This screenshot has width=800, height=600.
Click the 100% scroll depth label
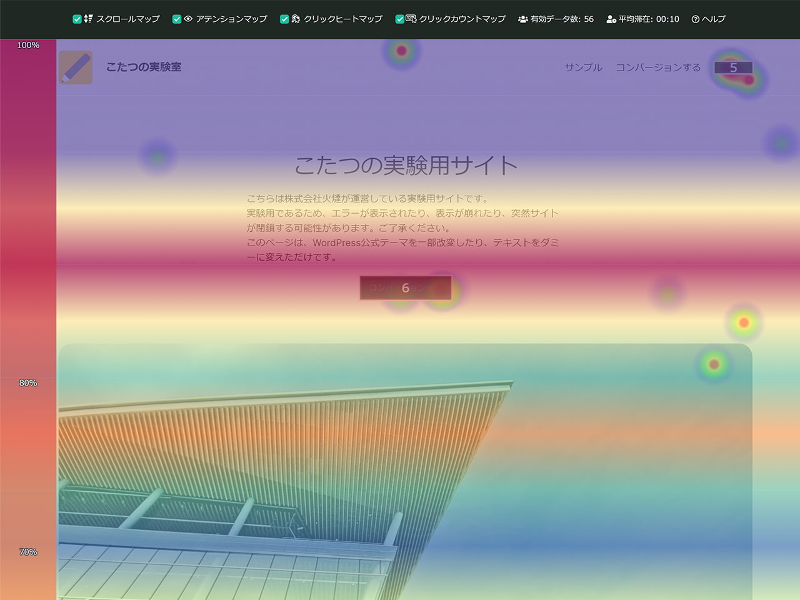click(28, 45)
